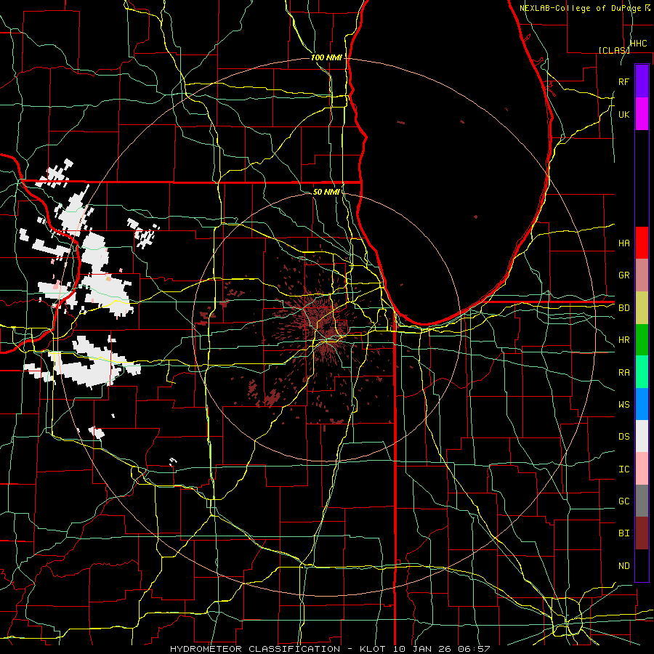
Task: Click the HHC product code text
Action: [638, 44]
